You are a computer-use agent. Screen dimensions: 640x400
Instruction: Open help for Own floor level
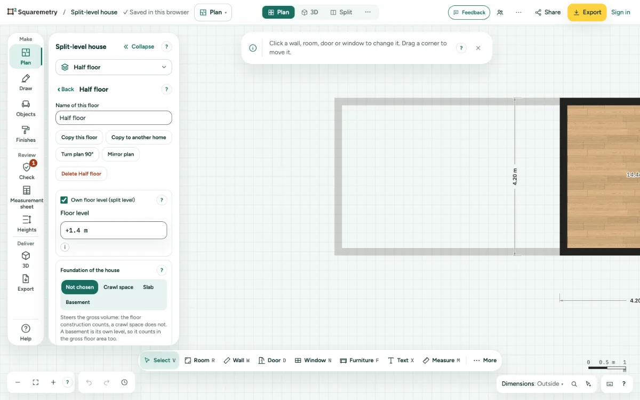[162, 200]
